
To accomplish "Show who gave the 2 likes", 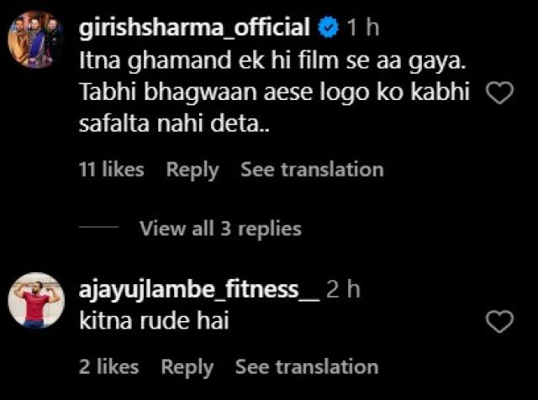I will tap(109, 366).
